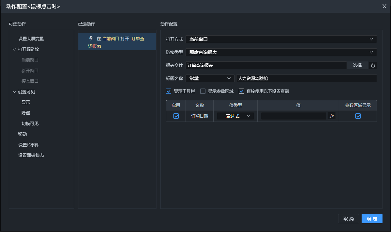The image size is (391, 232).
Task: Click the 确定 button
Action: 372,219
